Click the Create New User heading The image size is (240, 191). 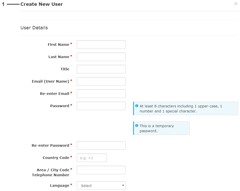click(42, 4)
